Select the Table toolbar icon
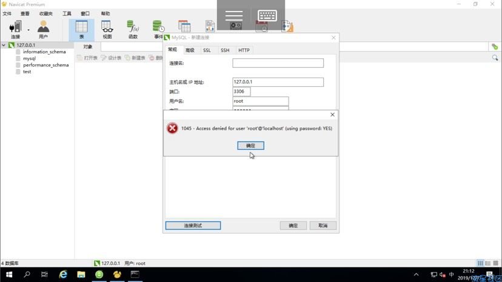Screen dimensions: 502x282 tap(82, 30)
